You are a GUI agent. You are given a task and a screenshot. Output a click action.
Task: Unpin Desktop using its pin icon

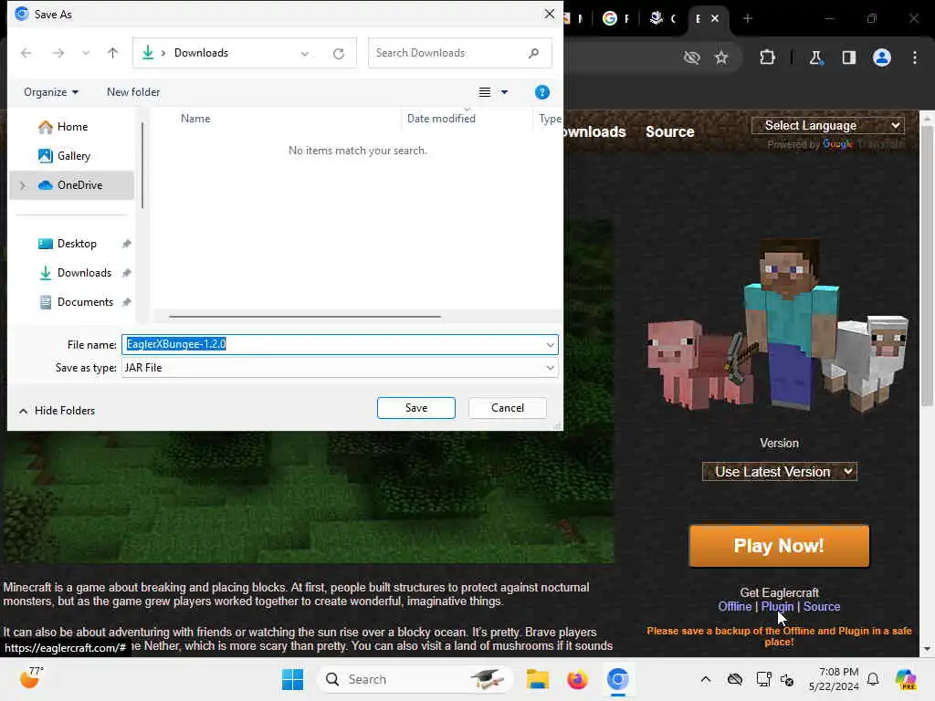pos(126,243)
